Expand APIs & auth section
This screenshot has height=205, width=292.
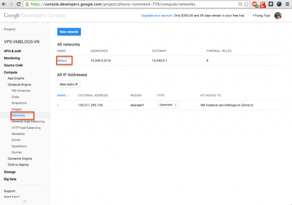[12, 51]
